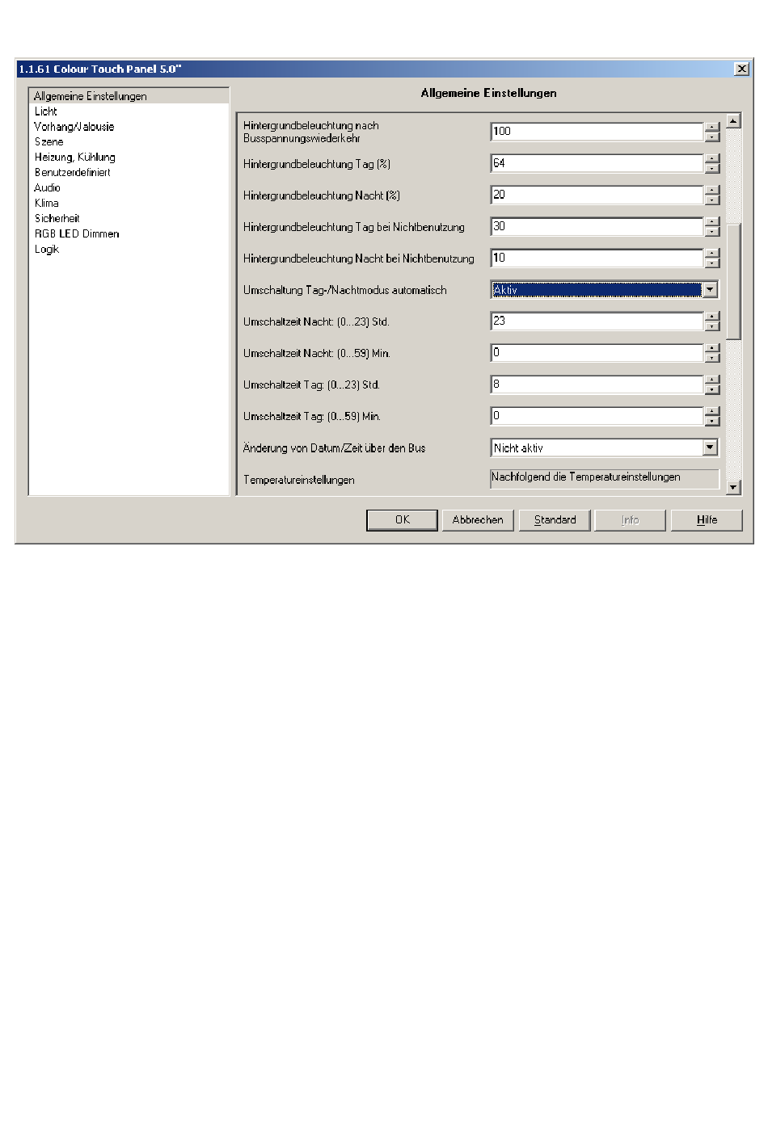Increase Hintergrundbeleuchtung Tag (%) value
Screen dimensions: 768x1147
(x=711, y=158)
